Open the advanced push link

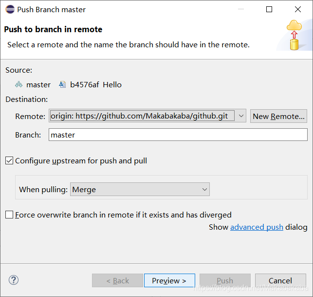(257, 227)
